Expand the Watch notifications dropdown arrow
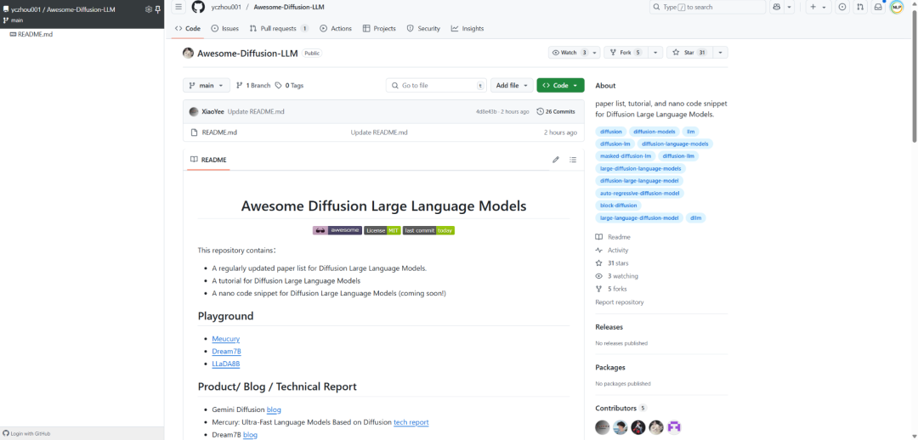918x440 pixels. tap(595, 53)
